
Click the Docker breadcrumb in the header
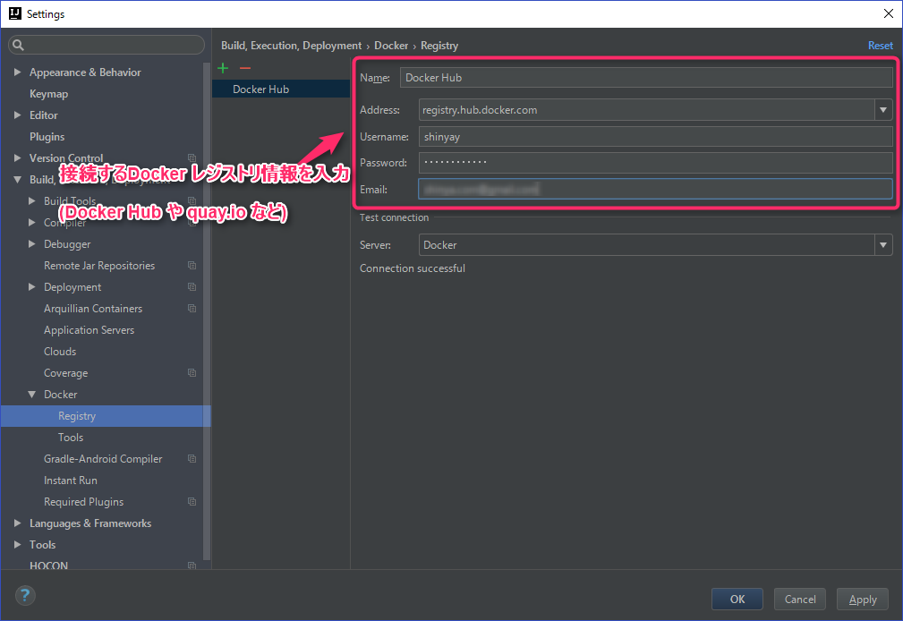point(391,46)
